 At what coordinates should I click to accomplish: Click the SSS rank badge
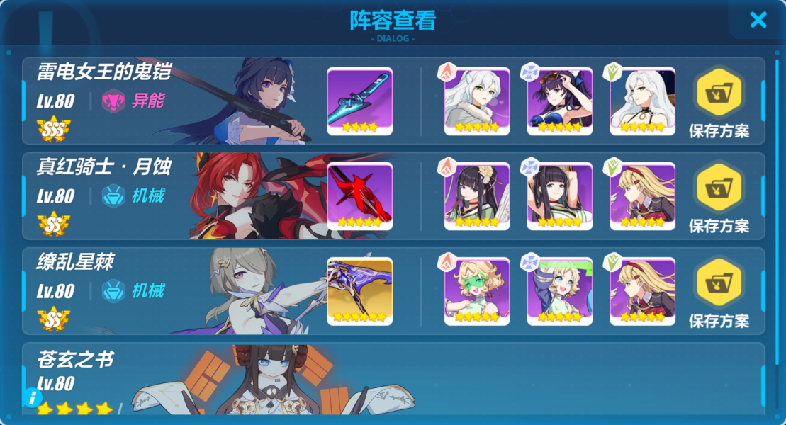[x=54, y=130]
